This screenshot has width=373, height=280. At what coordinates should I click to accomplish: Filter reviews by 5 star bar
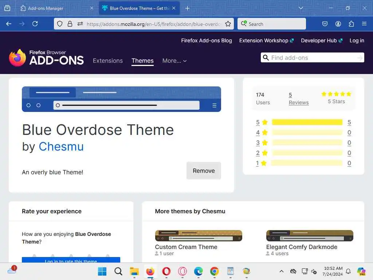(x=307, y=122)
